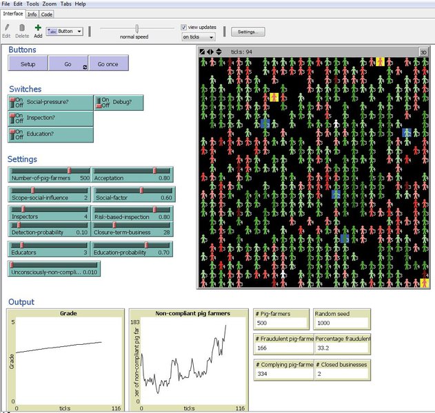The image size is (435, 413).
Task: Click the yellow highlighted farmer at top right
Action: [380, 62]
